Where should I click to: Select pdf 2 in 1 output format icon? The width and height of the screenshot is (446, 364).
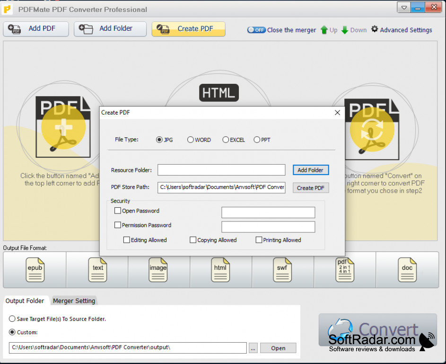[x=344, y=269]
